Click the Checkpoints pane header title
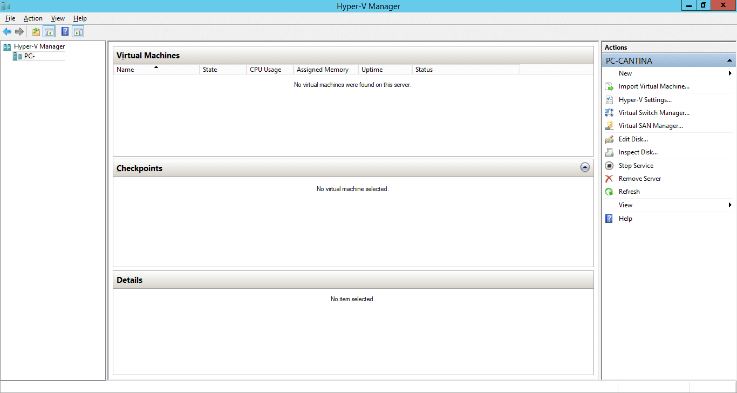The height and width of the screenshot is (393, 737). (x=139, y=168)
